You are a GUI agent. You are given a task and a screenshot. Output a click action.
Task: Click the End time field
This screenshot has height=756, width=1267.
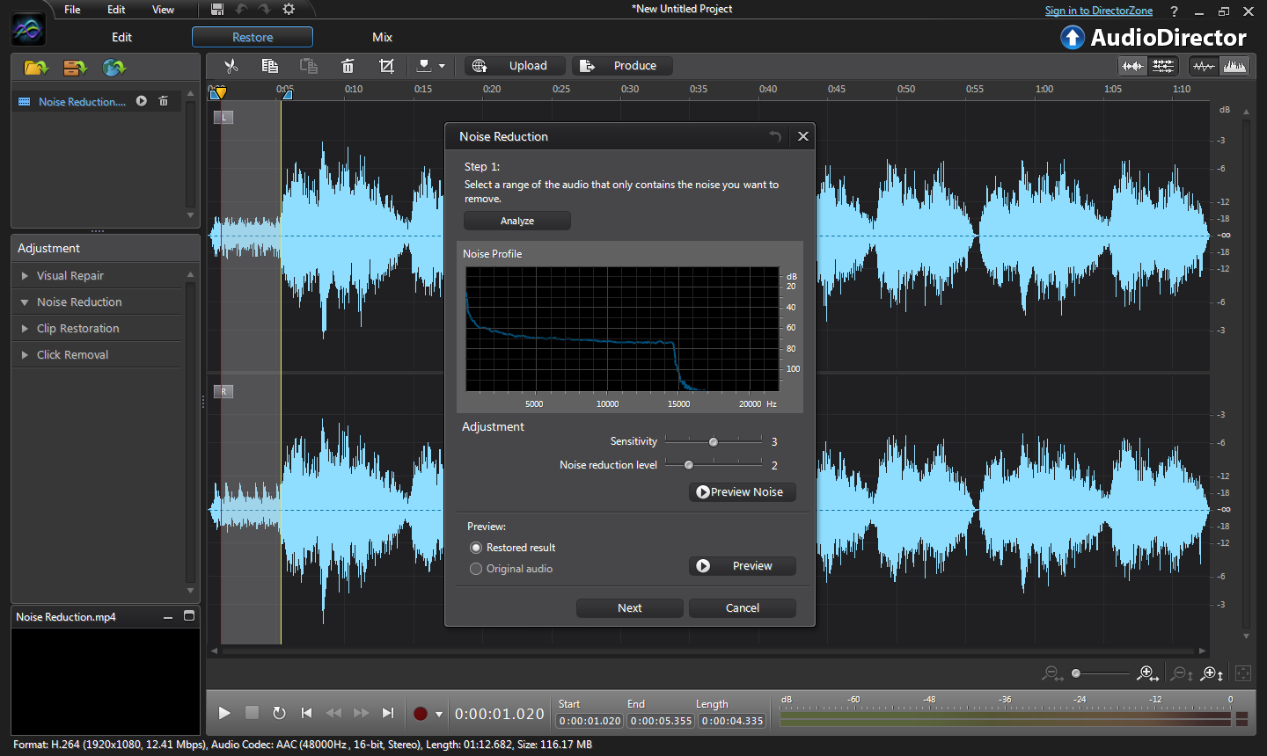(662, 721)
